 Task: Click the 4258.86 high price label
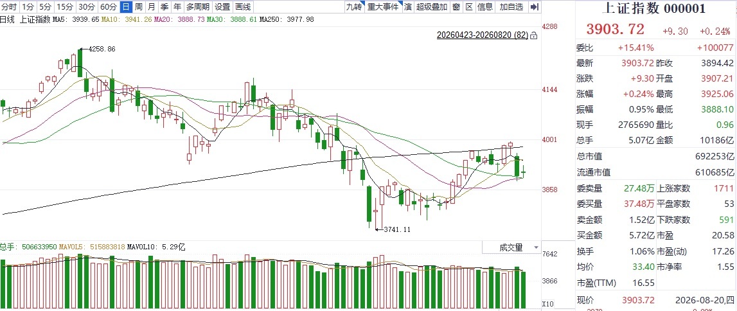coord(102,49)
